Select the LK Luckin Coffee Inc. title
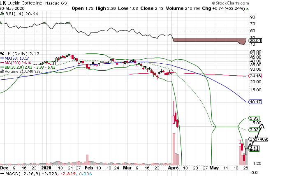This screenshot has width=287, height=176. pos(22,3)
